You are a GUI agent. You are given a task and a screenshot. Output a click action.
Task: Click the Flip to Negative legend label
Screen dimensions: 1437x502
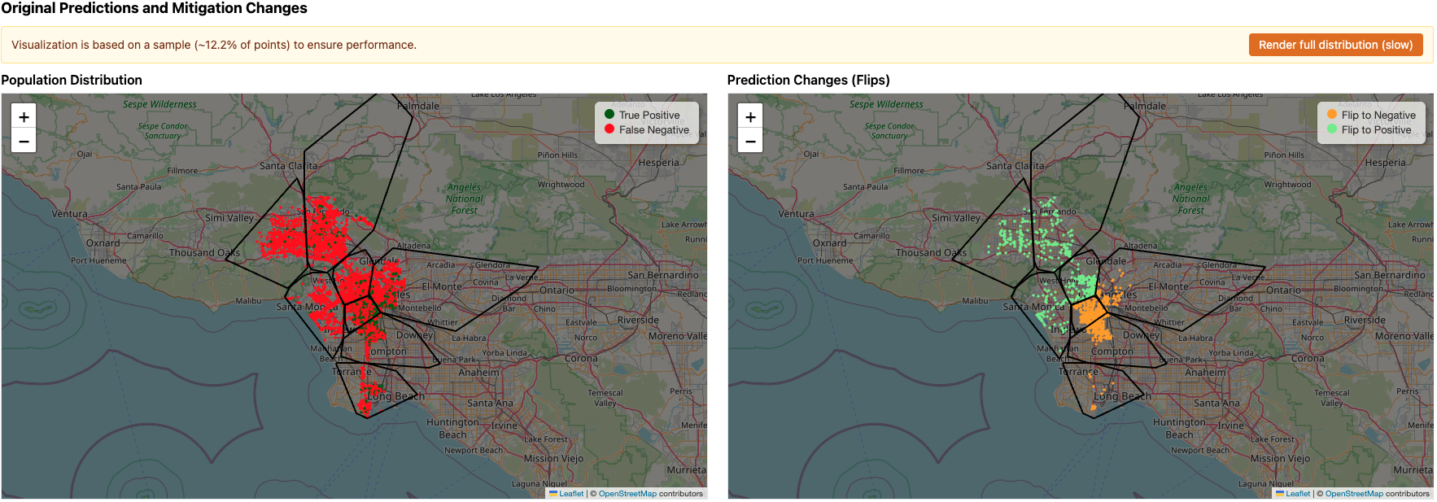coord(1378,115)
